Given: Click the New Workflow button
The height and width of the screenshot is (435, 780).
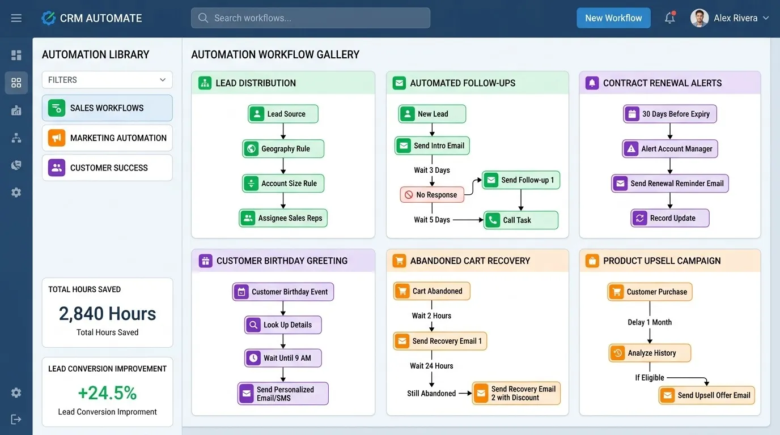Looking at the screenshot, I should [x=613, y=18].
